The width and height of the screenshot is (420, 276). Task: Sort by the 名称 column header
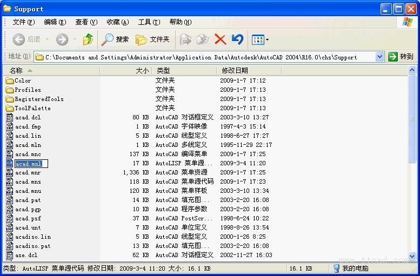(x=51, y=71)
